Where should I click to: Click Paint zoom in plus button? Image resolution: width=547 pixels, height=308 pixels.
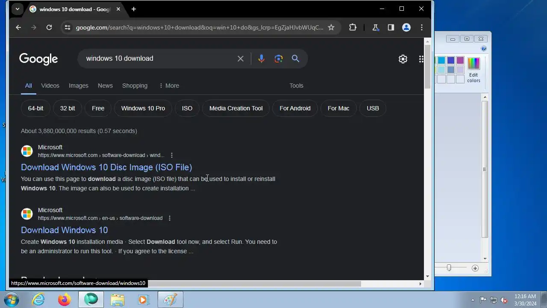[x=475, y=268]
